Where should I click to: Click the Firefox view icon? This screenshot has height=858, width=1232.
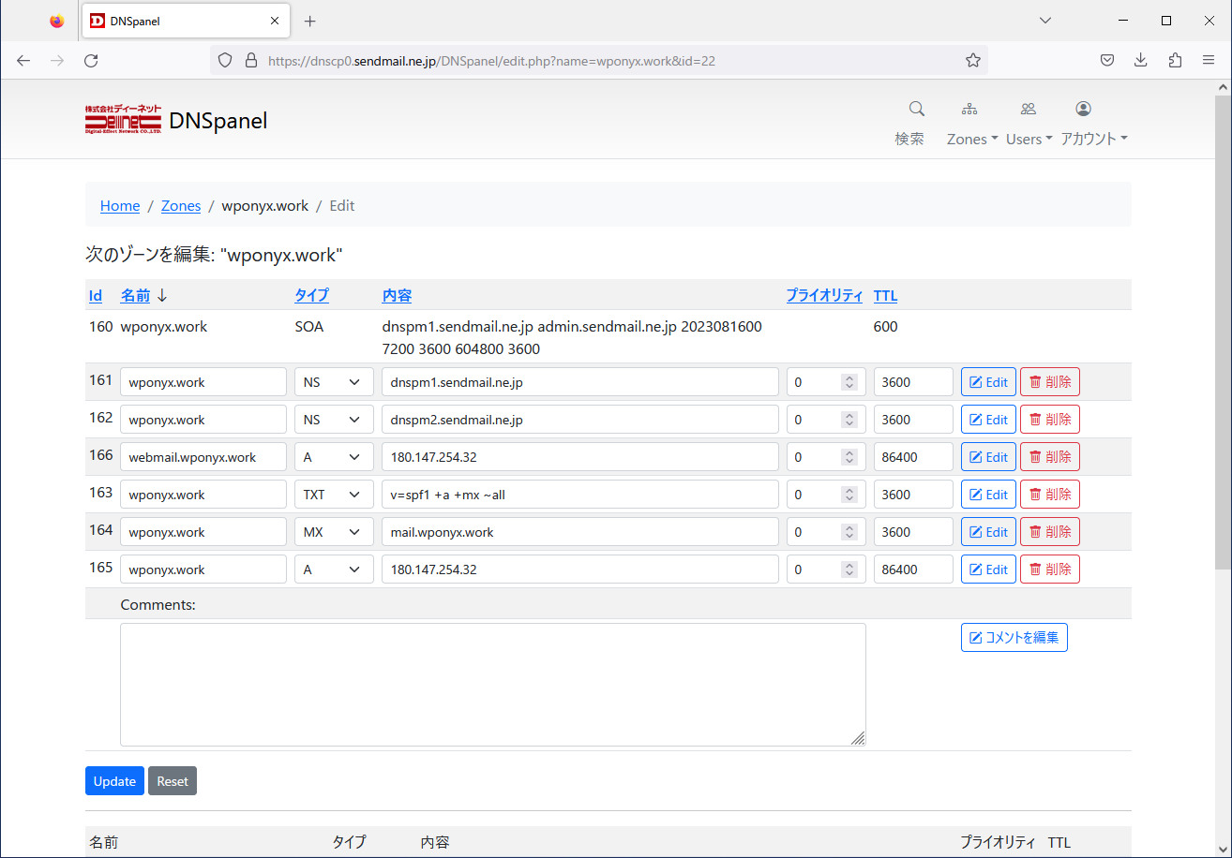[x=57, y=21]
